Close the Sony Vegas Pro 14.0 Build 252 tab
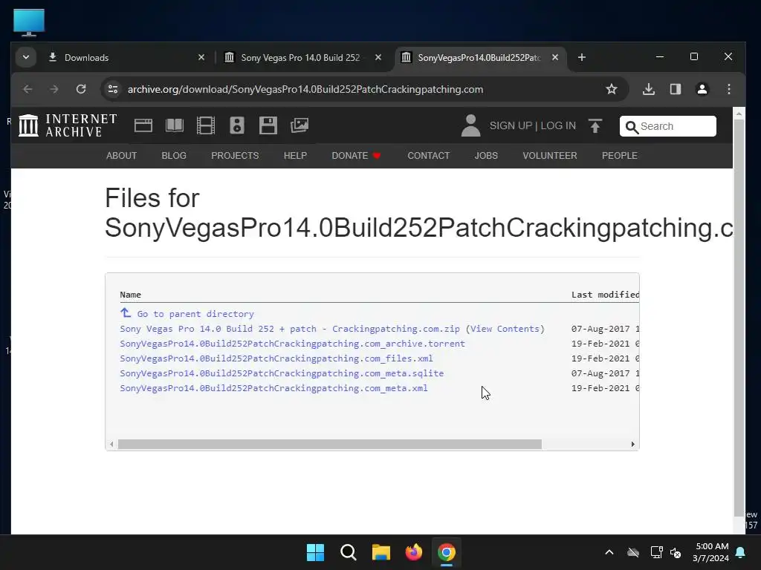761x570 pixels. click(x=378, y=58)
